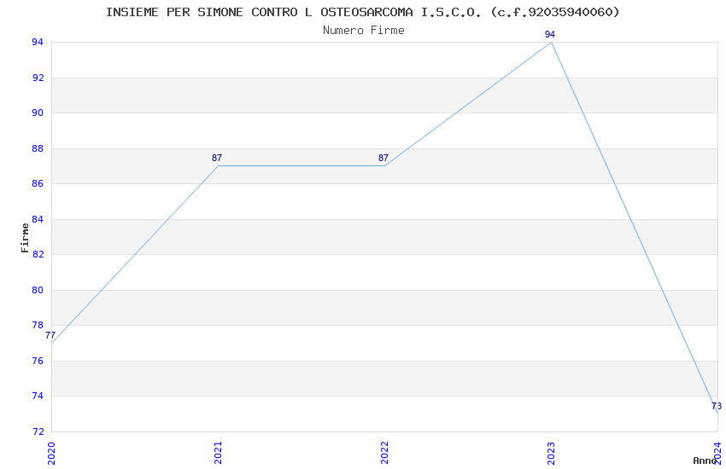Click the y-axis tick value 80
This screenshot has height=469, width=726.
(x=38, y=290)
